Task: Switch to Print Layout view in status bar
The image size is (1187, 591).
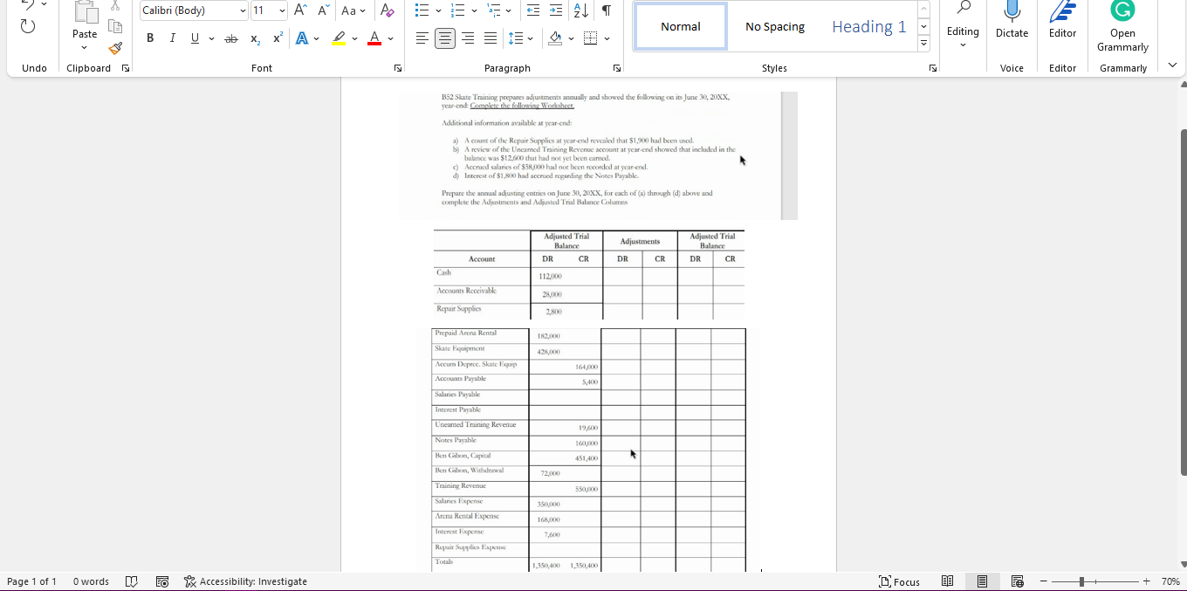Action: coord(982,581)
